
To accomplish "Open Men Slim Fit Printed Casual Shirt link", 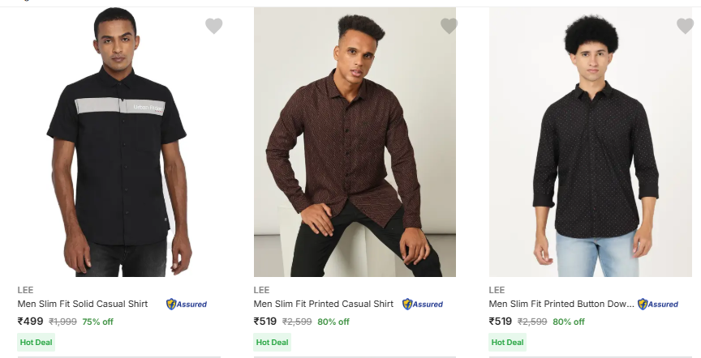I will tap(323, 305).
